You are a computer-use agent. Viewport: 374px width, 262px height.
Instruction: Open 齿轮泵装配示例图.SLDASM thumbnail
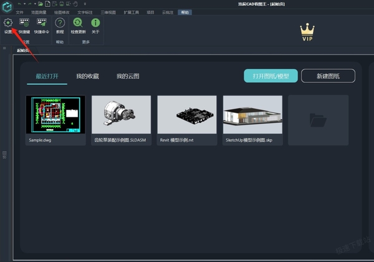pos(121,115)
